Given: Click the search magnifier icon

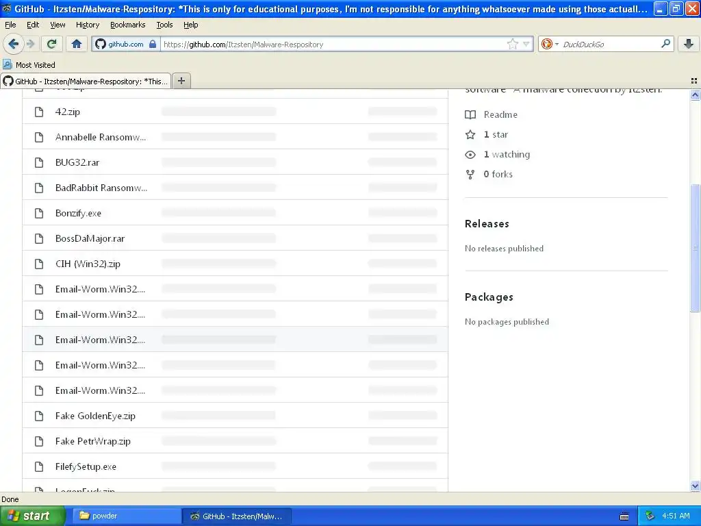Looking at the screenshot, I should point(665,43).
